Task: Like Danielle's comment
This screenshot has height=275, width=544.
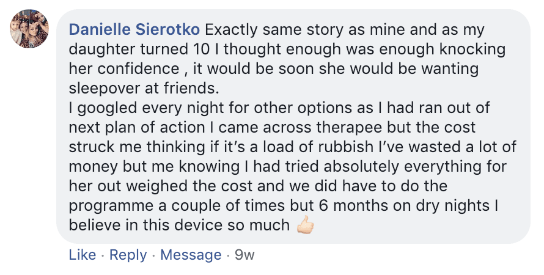Action: [82, 255]
